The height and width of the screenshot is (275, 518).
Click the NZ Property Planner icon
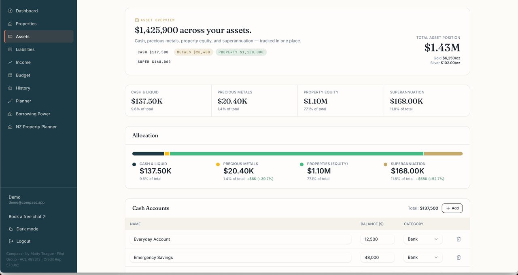pos(10,127)
